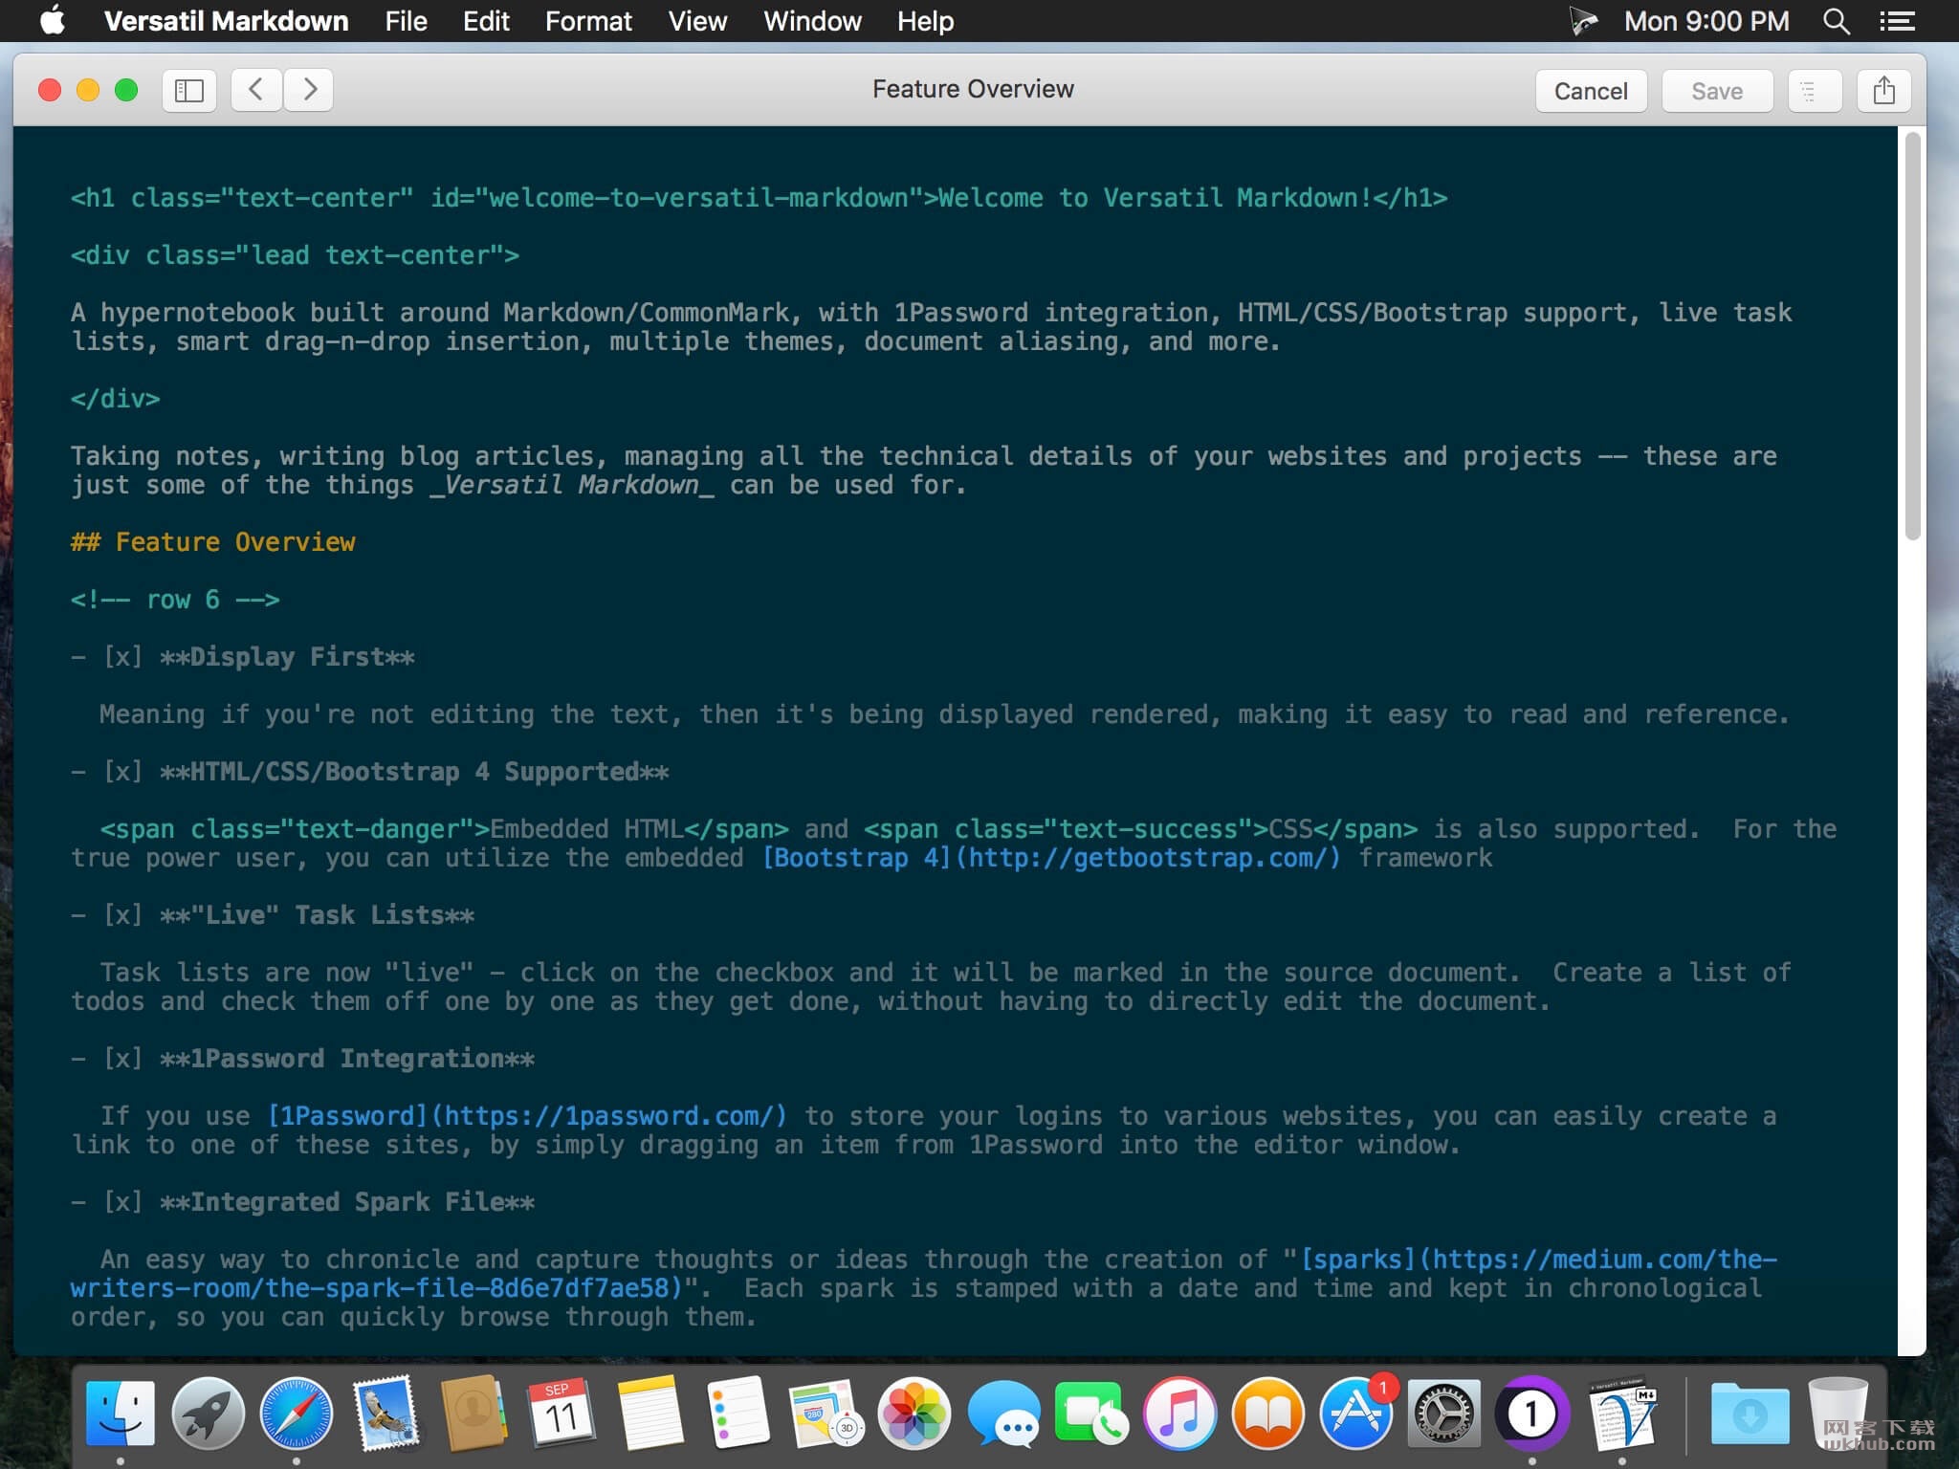Open the Window menu
The height and width of the screenshot is (1469, 1959).
coord(812,21)
